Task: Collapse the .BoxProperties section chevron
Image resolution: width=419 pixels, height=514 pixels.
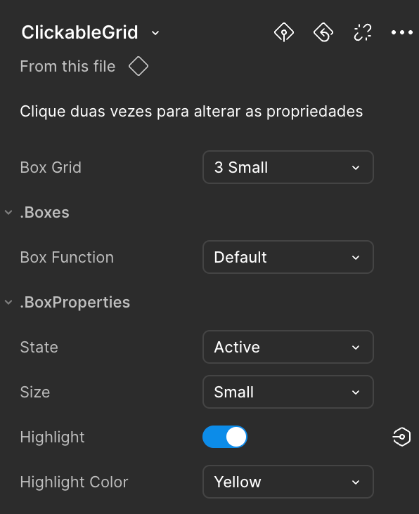Action: pyautogui.click(x=8, y=302)
